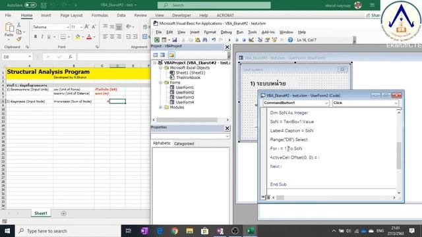Toggle Underline formatting in Excel
Viewport: 422px width, 237px height.
click(49, 37)
